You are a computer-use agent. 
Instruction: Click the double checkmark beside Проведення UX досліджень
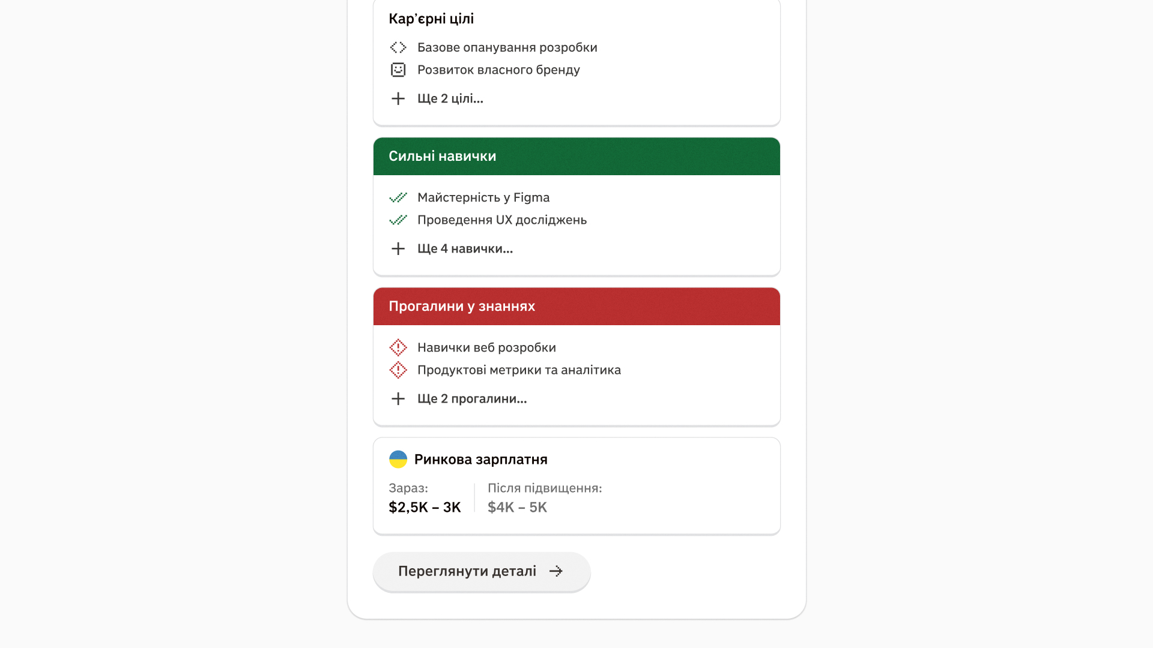pyautogui.click(x=398, y=220)
